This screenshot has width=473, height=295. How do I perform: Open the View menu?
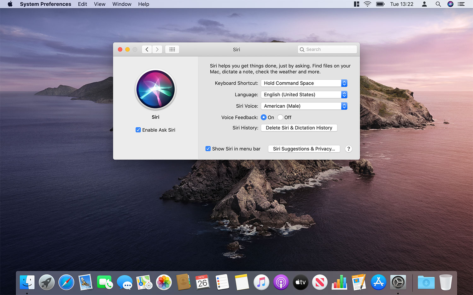coord(100,4)
